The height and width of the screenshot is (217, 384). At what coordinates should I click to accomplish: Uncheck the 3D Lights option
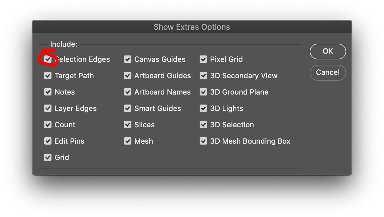(203, 108)
